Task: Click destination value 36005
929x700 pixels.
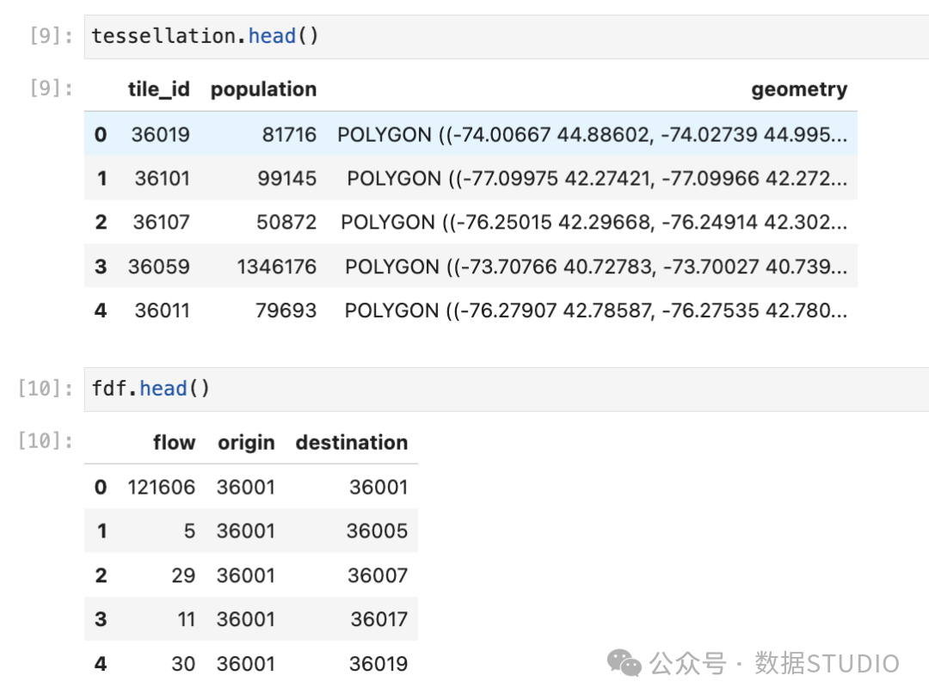Action: [378, 531]
